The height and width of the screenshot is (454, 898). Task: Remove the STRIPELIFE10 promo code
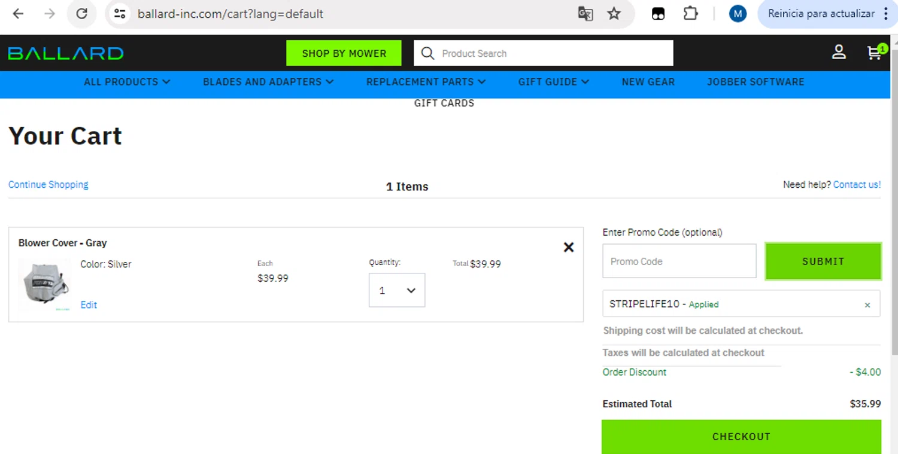[x=867, y=305]
